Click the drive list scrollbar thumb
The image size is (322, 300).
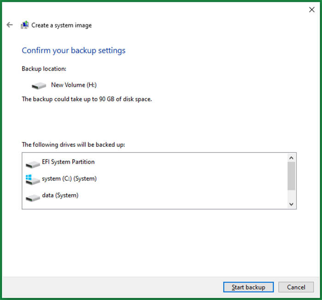coord(291,176)
